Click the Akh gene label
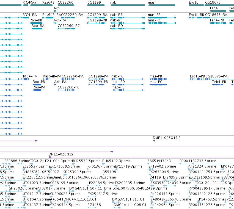Viewport: 234px width, 209px height. tap(57, 8)
